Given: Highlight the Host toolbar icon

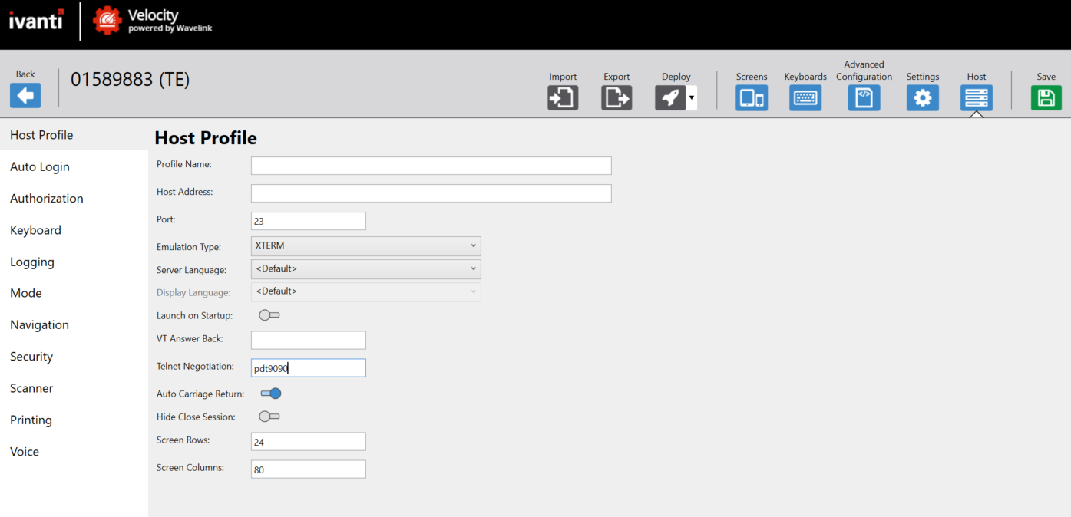Looking at the screenshot, I should pos(976,97).
